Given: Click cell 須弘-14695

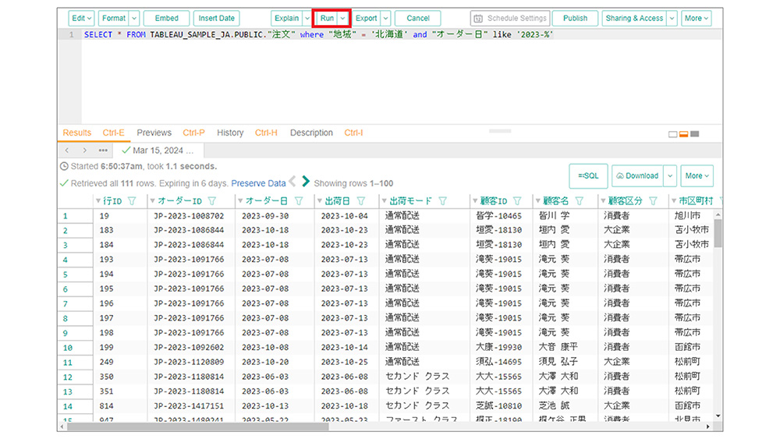Looking at the screenshot, I should point(498,362).
